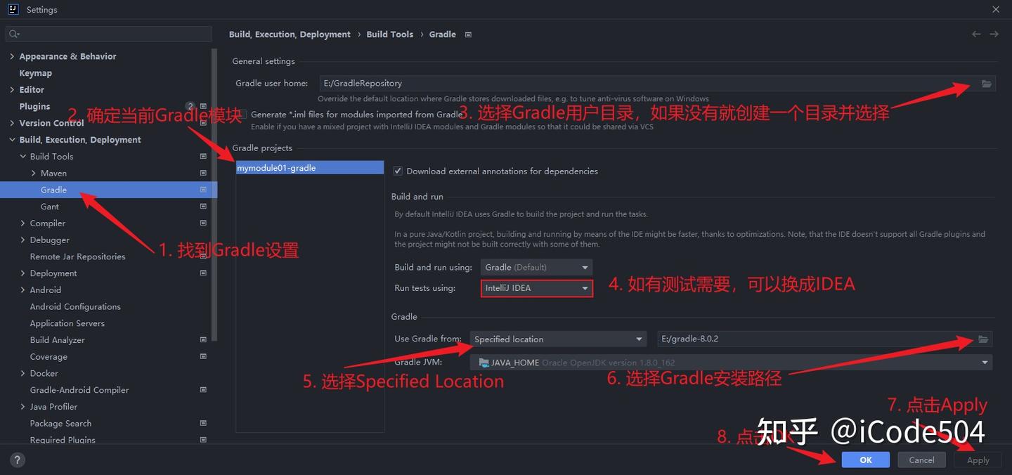The width and height of the screenshot is (1012, 475).
Task: Expand the Gradle JVM dropdown
Action: click(984, 362)
